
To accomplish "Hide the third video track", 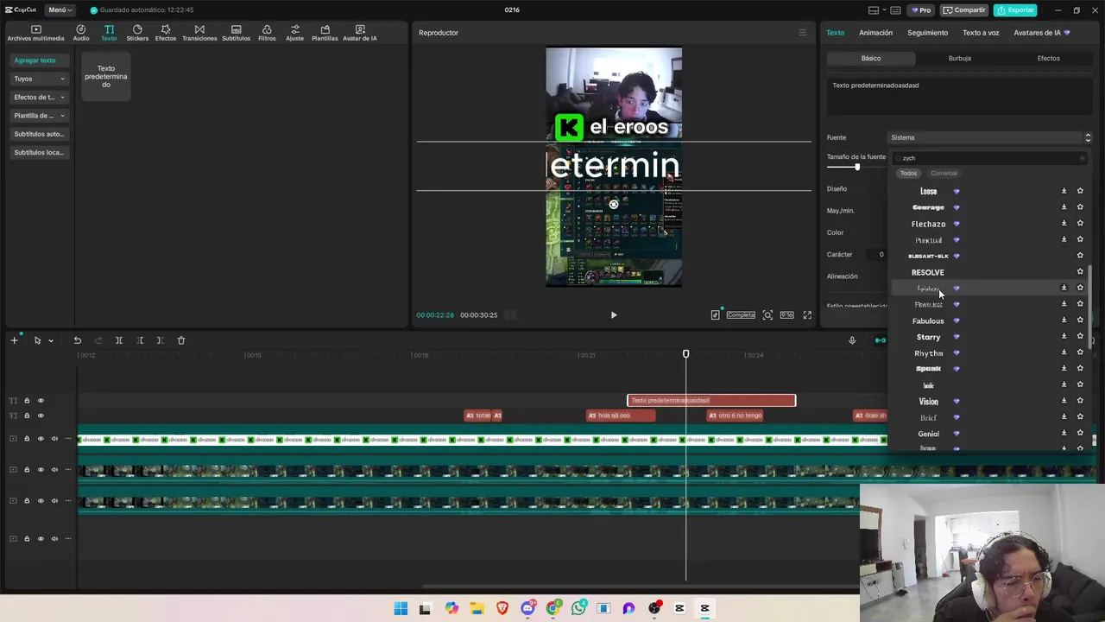I will point(41,501).
